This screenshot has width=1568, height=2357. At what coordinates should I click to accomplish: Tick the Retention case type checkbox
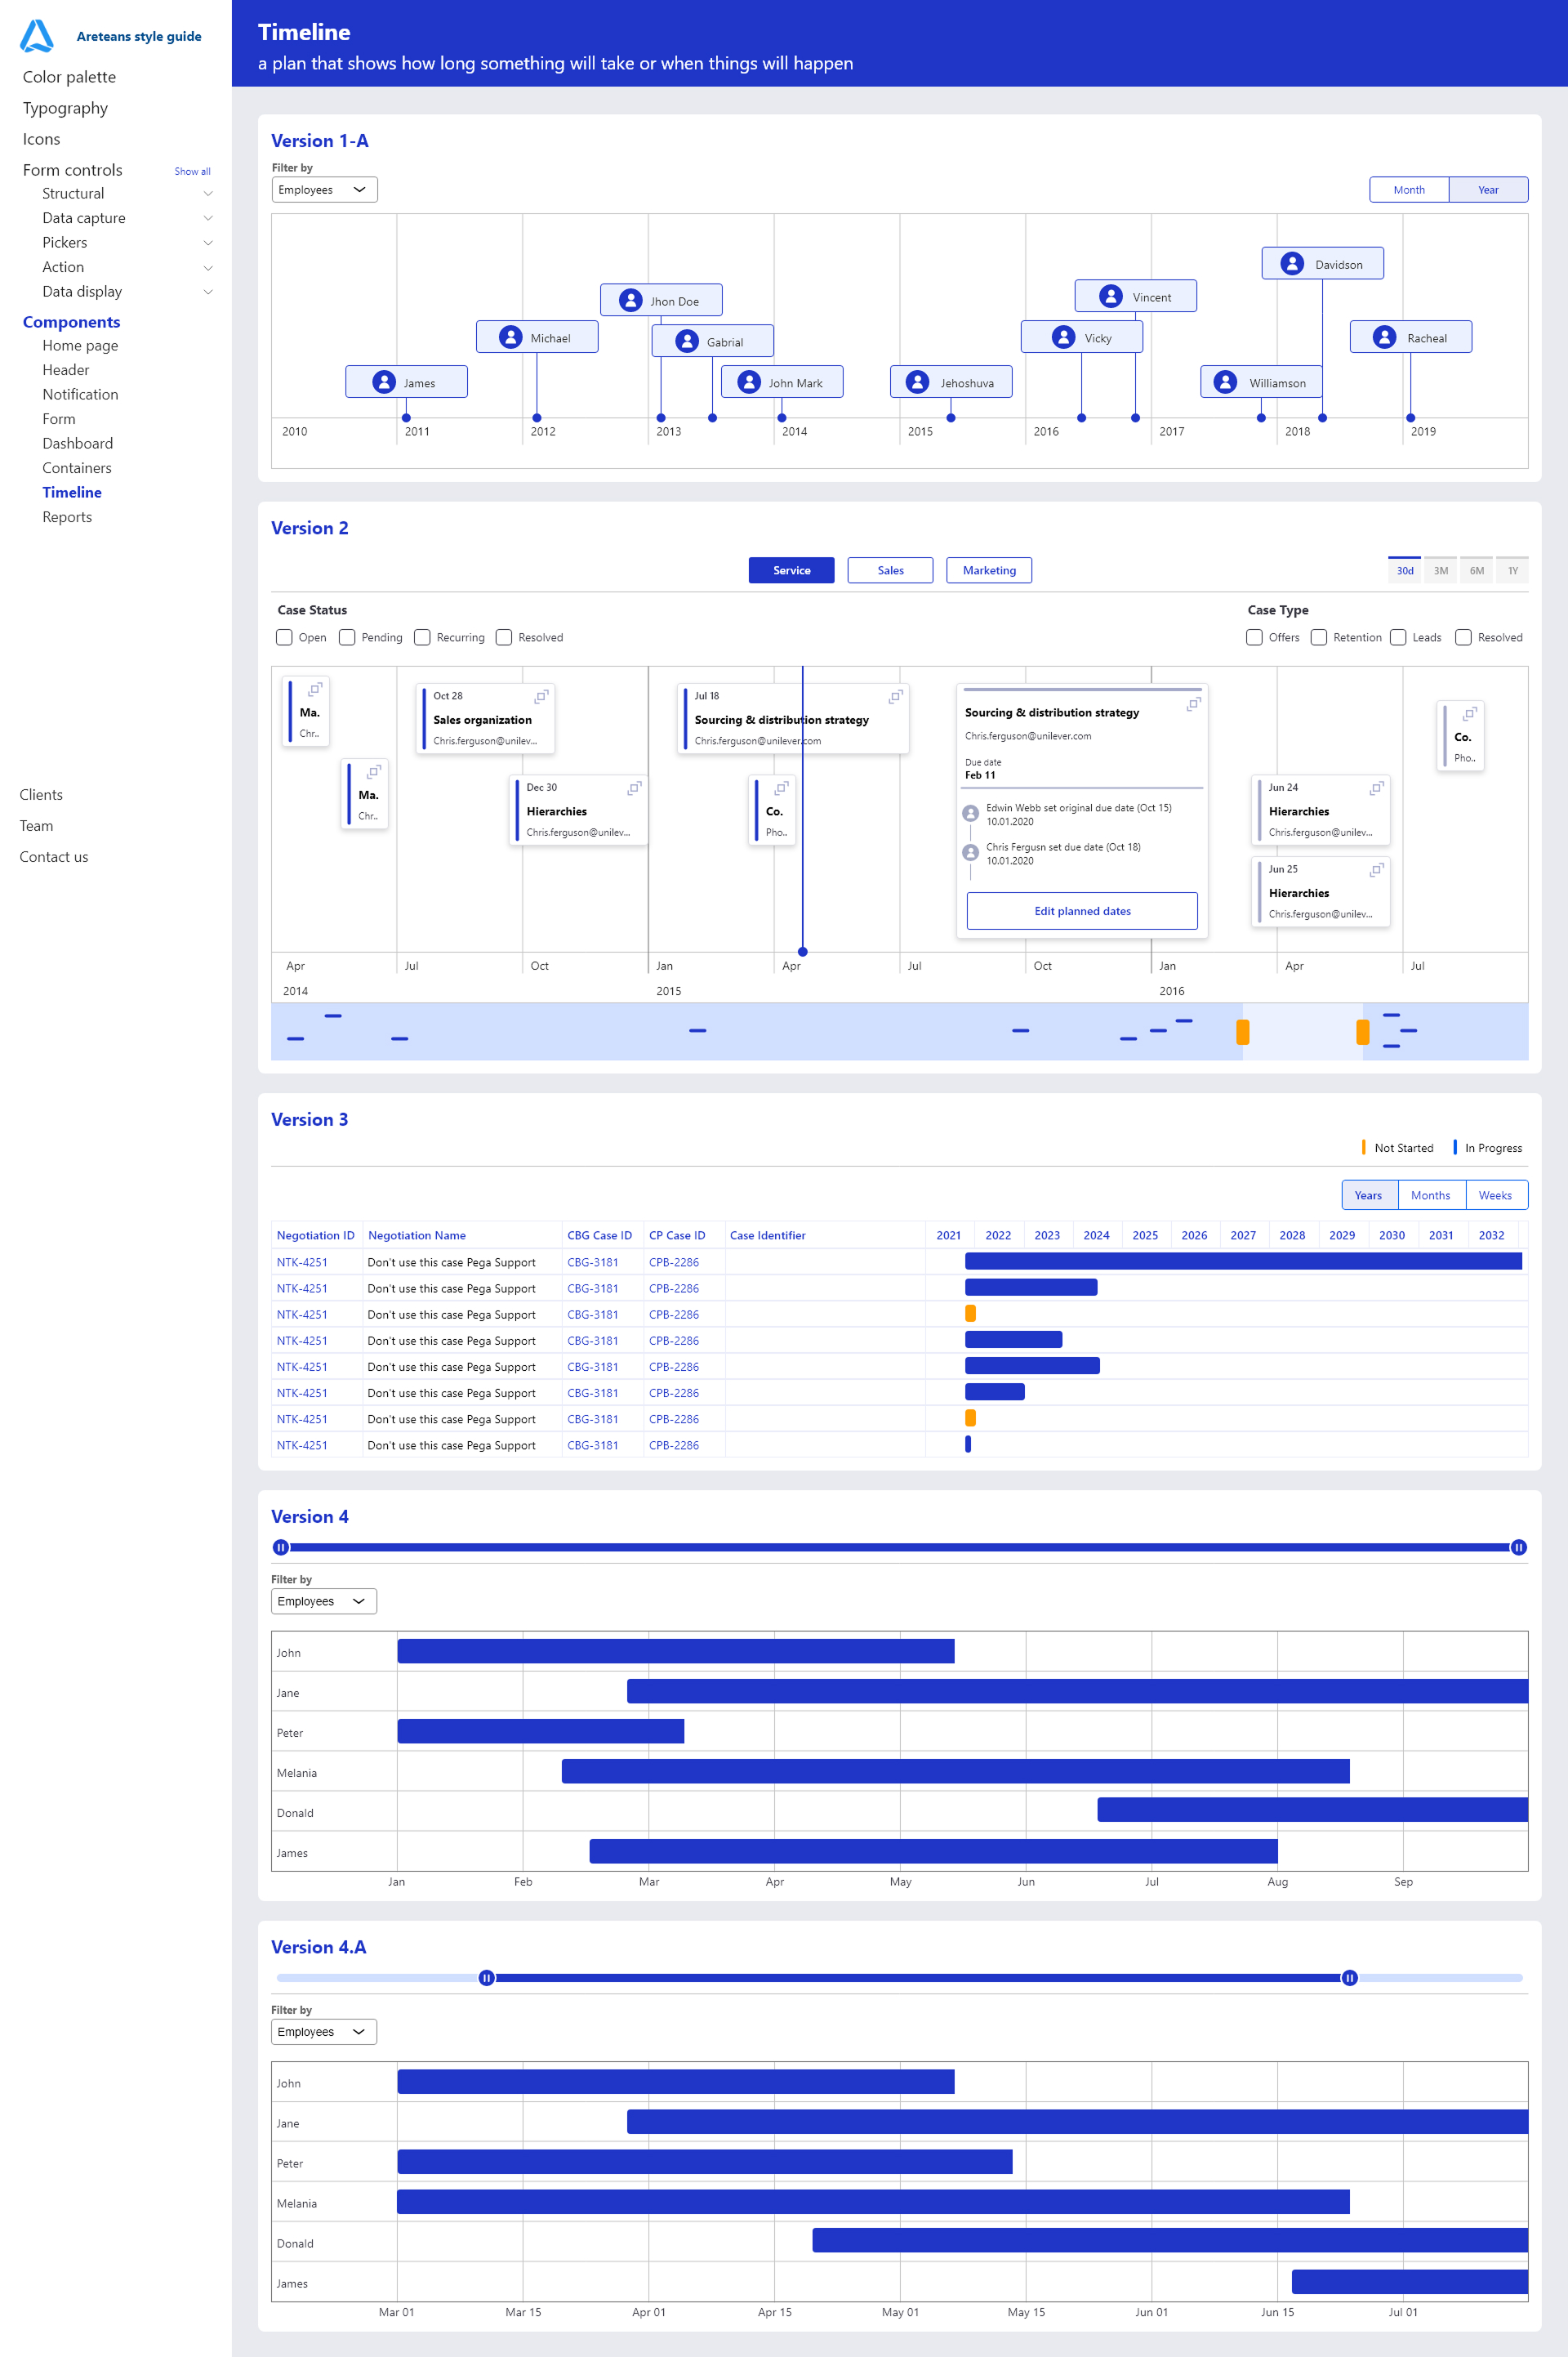point(1319,637)
